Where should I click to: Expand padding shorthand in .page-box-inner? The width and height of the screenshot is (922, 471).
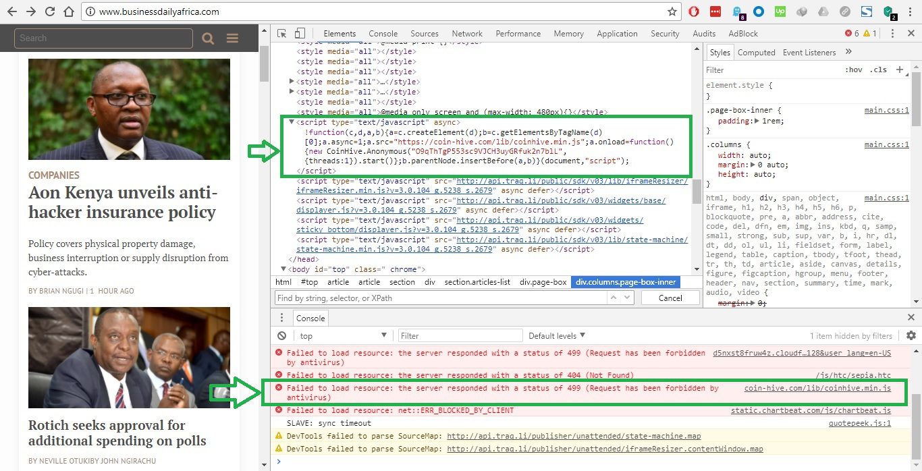757,121
